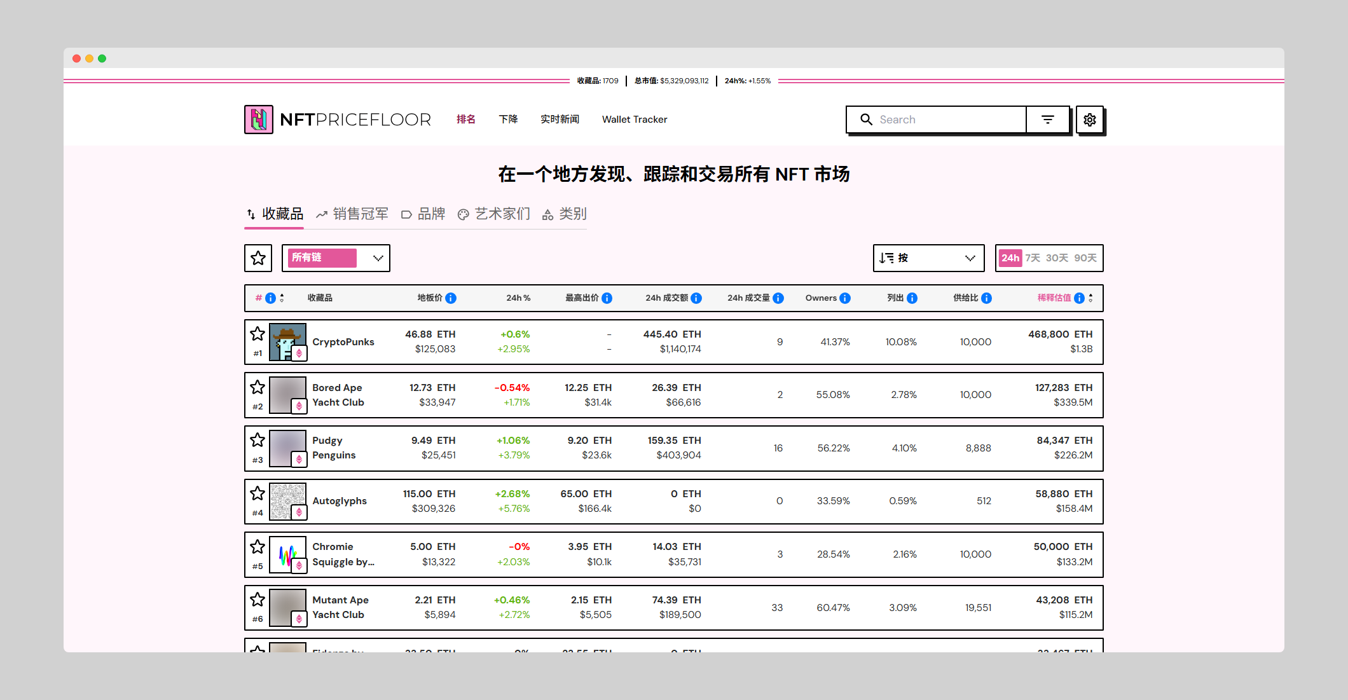This screenshot has height=700, width=1348.
Task: Click info icon next to 列出
Action: pyautogui.click(x=912, y=298)
